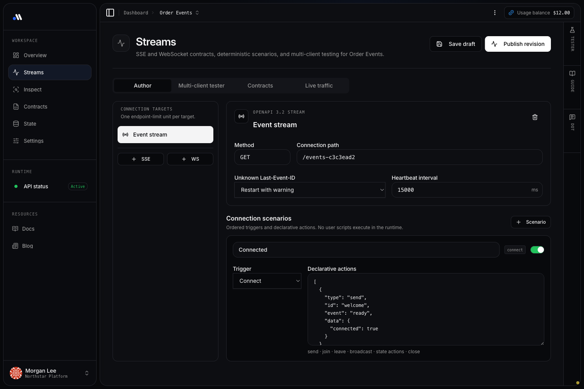Open the Trigger Connect dropdown
This screenshot has height=389, width=584.
[267, 281]
